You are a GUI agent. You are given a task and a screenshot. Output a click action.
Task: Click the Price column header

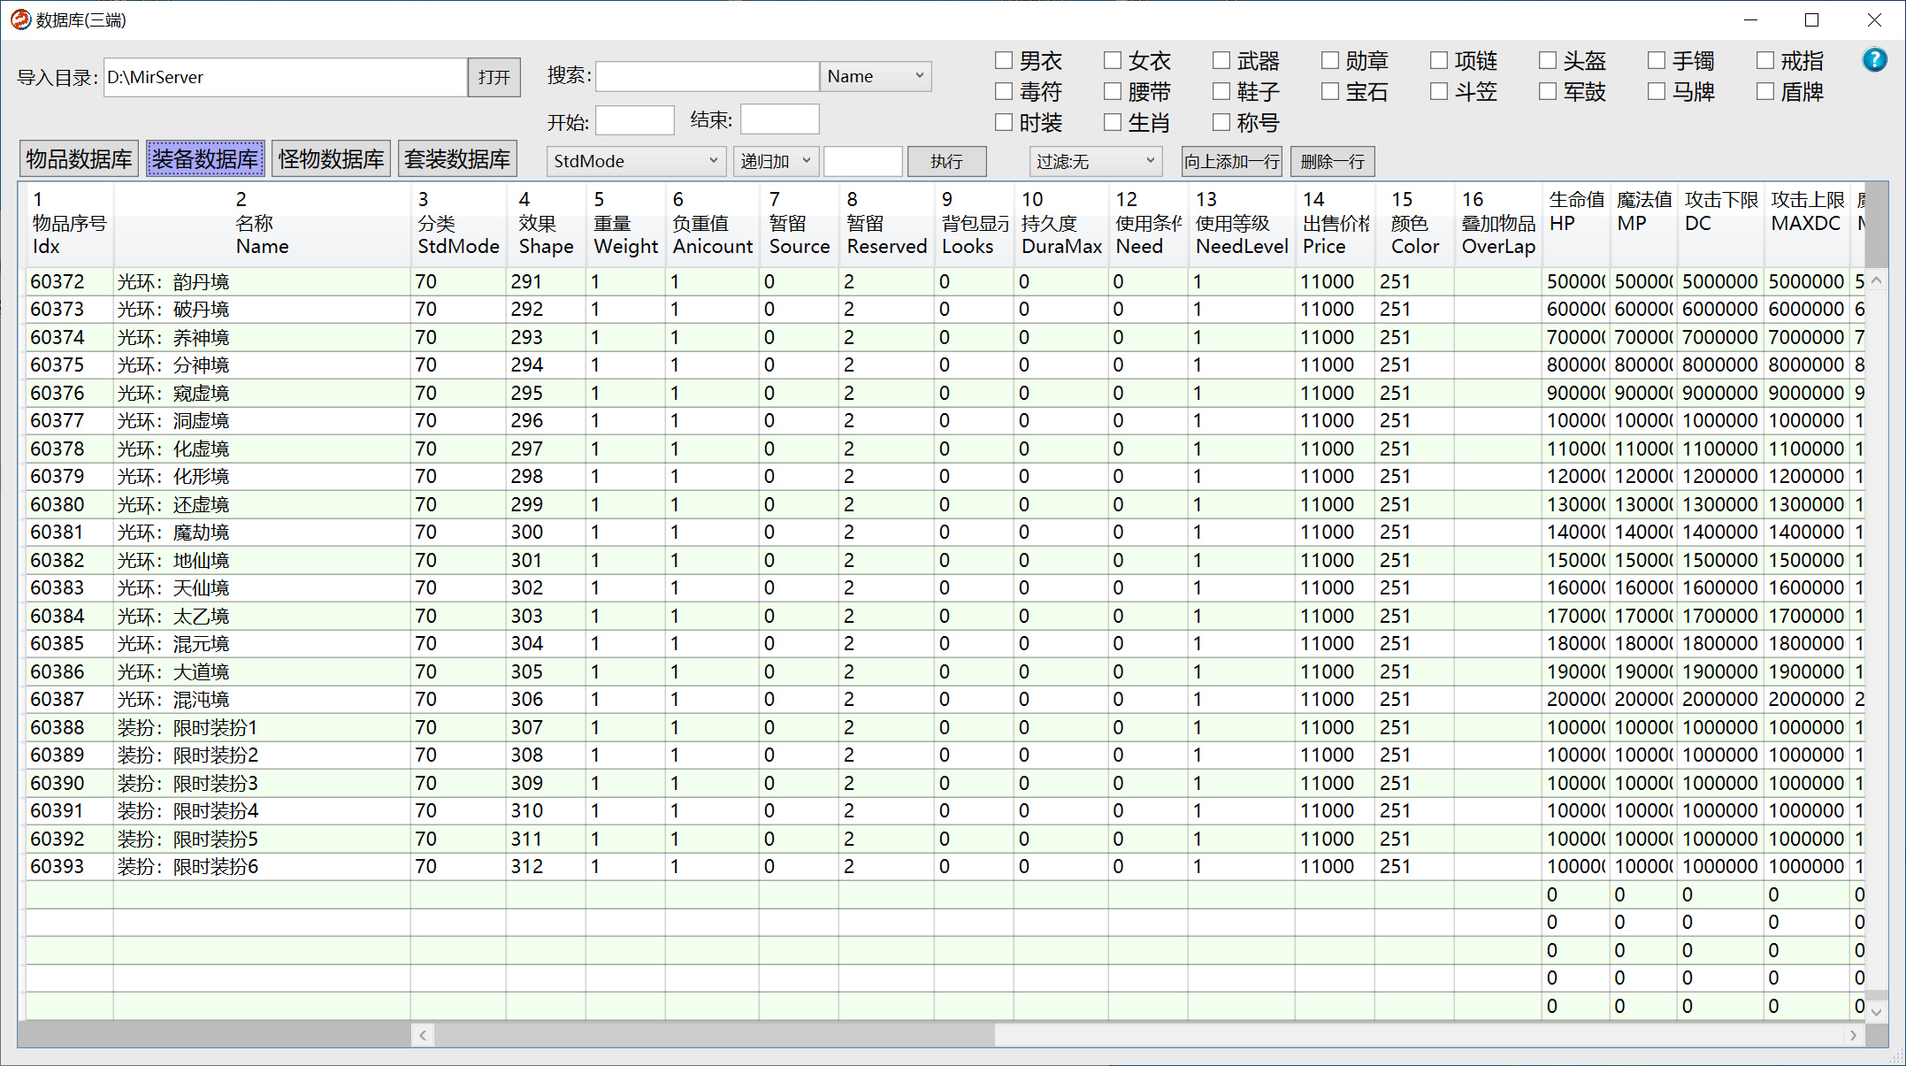coord(1336,223)
